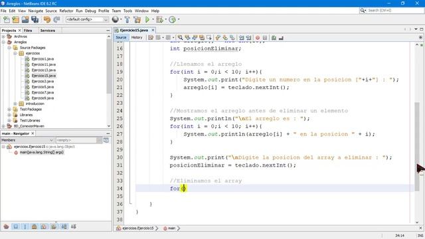Click the Debug Project icon
Screen dimensions: 425x239
159,19
